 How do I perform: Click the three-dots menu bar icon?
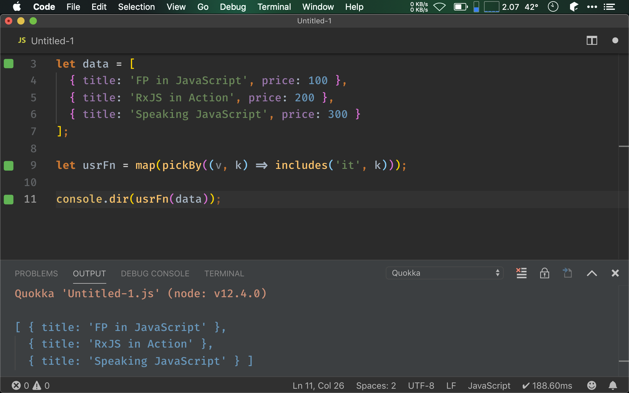592,7
